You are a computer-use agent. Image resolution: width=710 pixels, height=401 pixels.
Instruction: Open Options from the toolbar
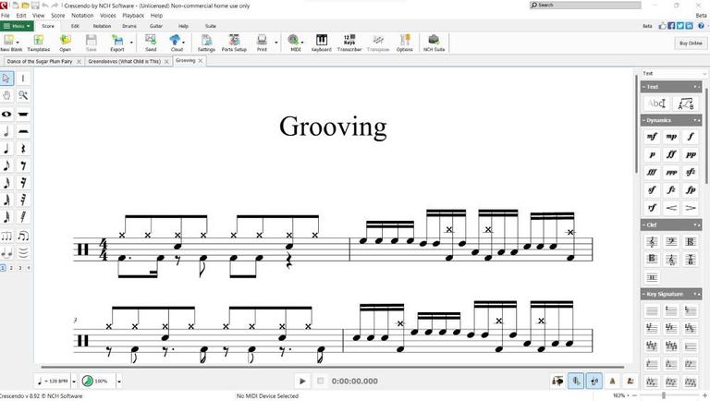404,43
